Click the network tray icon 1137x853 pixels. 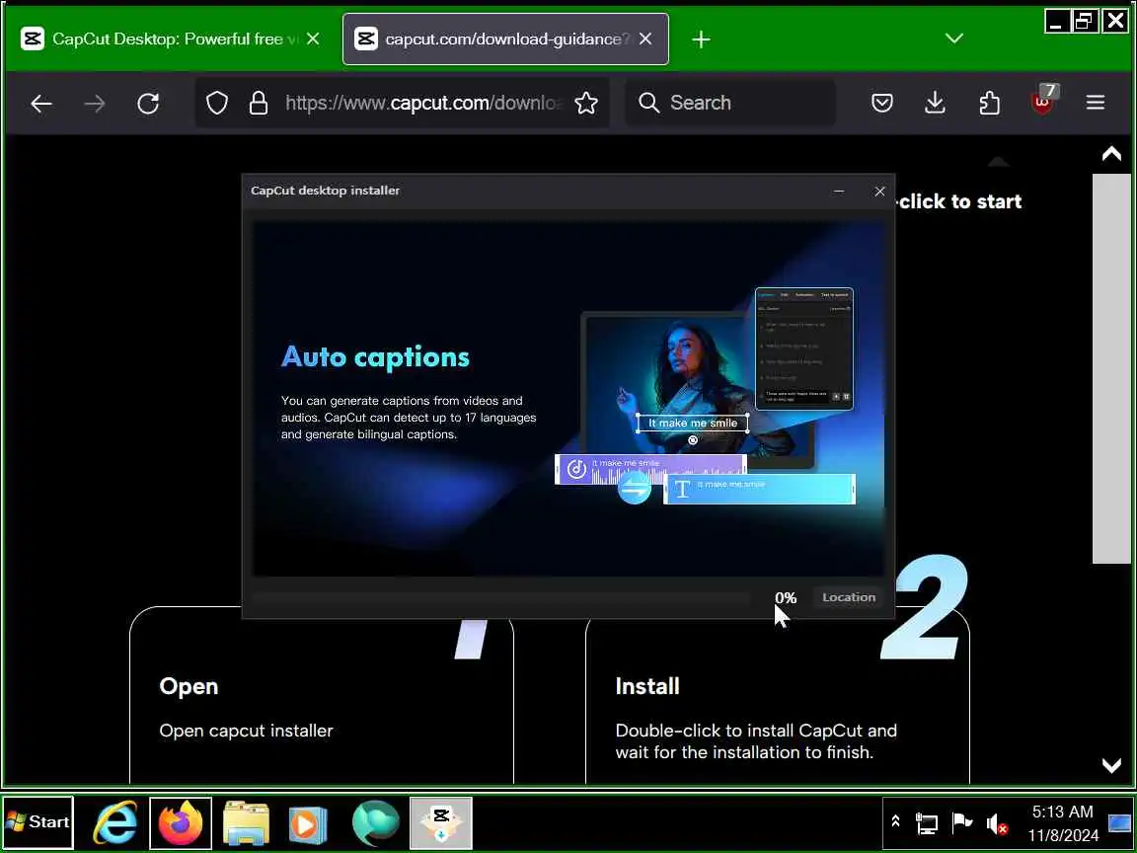click(927, 823)
